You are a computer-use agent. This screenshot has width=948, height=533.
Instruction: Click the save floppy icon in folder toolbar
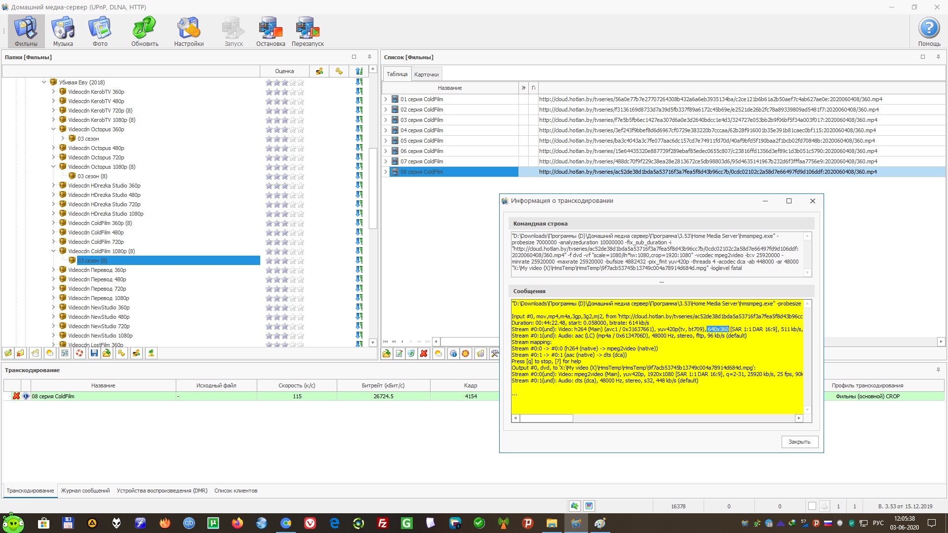point(94,353)
